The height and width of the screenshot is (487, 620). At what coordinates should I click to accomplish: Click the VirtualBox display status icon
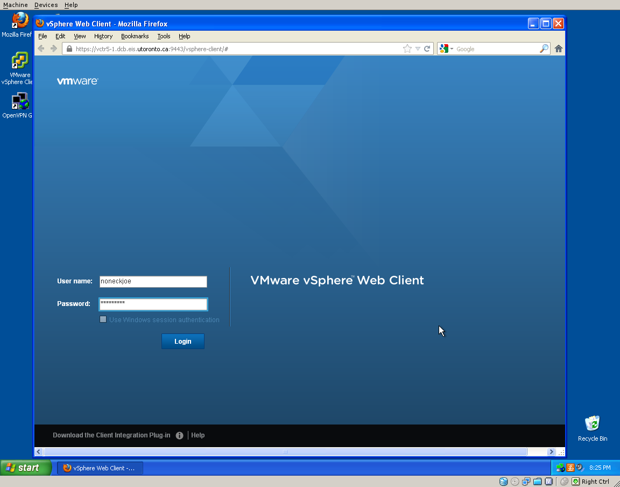pos(549,482)
